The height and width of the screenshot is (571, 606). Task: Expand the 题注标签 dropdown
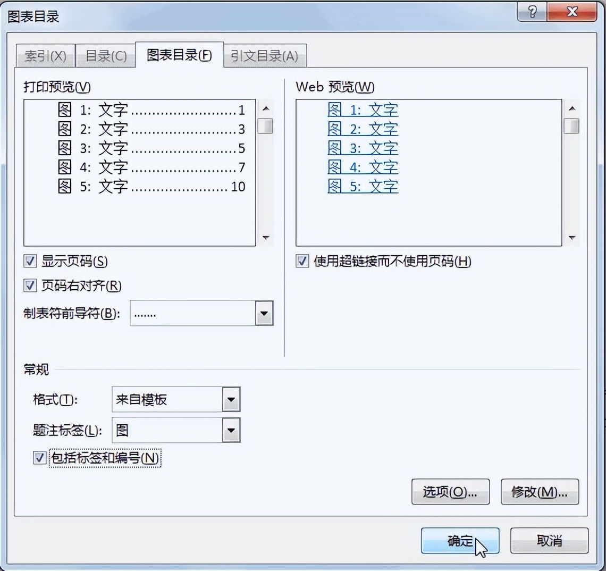point(231,430)
